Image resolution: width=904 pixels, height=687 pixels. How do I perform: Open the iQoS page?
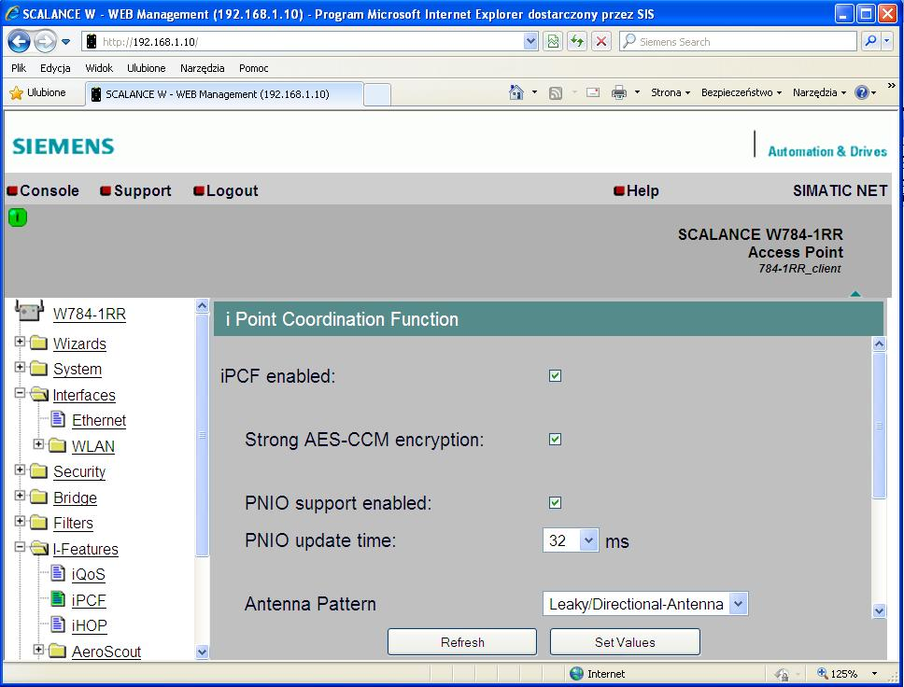coord(88,575)
